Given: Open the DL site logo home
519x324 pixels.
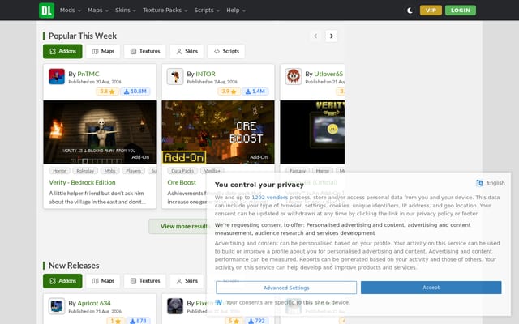Looking at the screenshot, I should [46, 11].
